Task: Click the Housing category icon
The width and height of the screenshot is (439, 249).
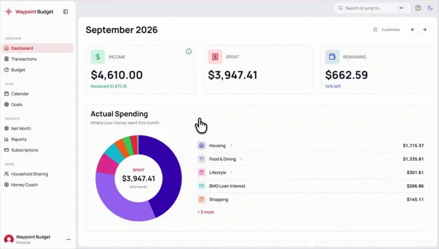Action: coord(201,145)
